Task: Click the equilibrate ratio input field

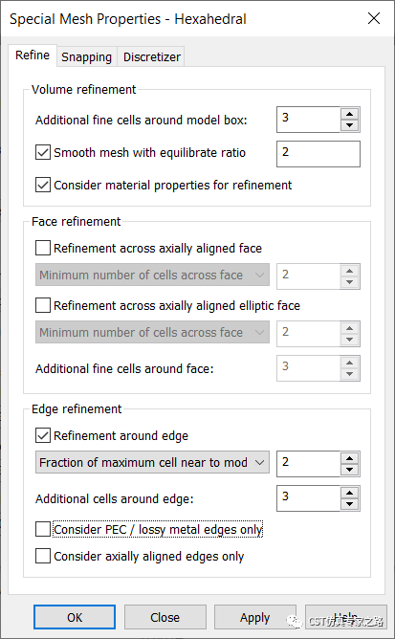Action: [318, 154]
